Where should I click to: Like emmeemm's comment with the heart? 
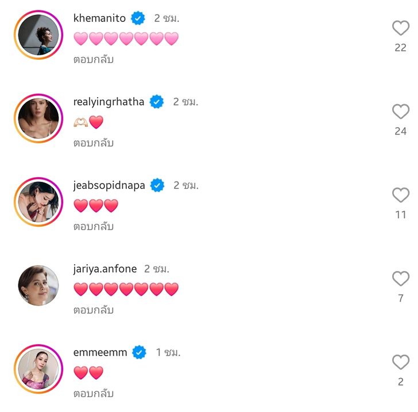[400, 363]
